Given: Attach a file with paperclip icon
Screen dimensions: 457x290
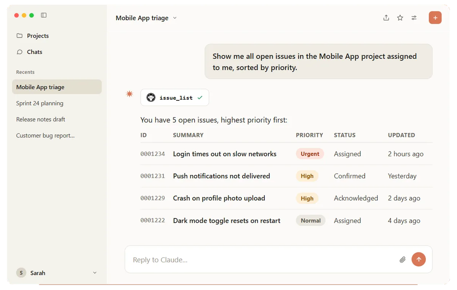Looking at the screenshot, I should click(403, 260).
